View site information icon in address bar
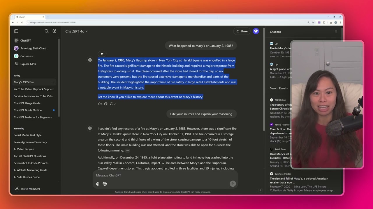 (x=28, y=22)
